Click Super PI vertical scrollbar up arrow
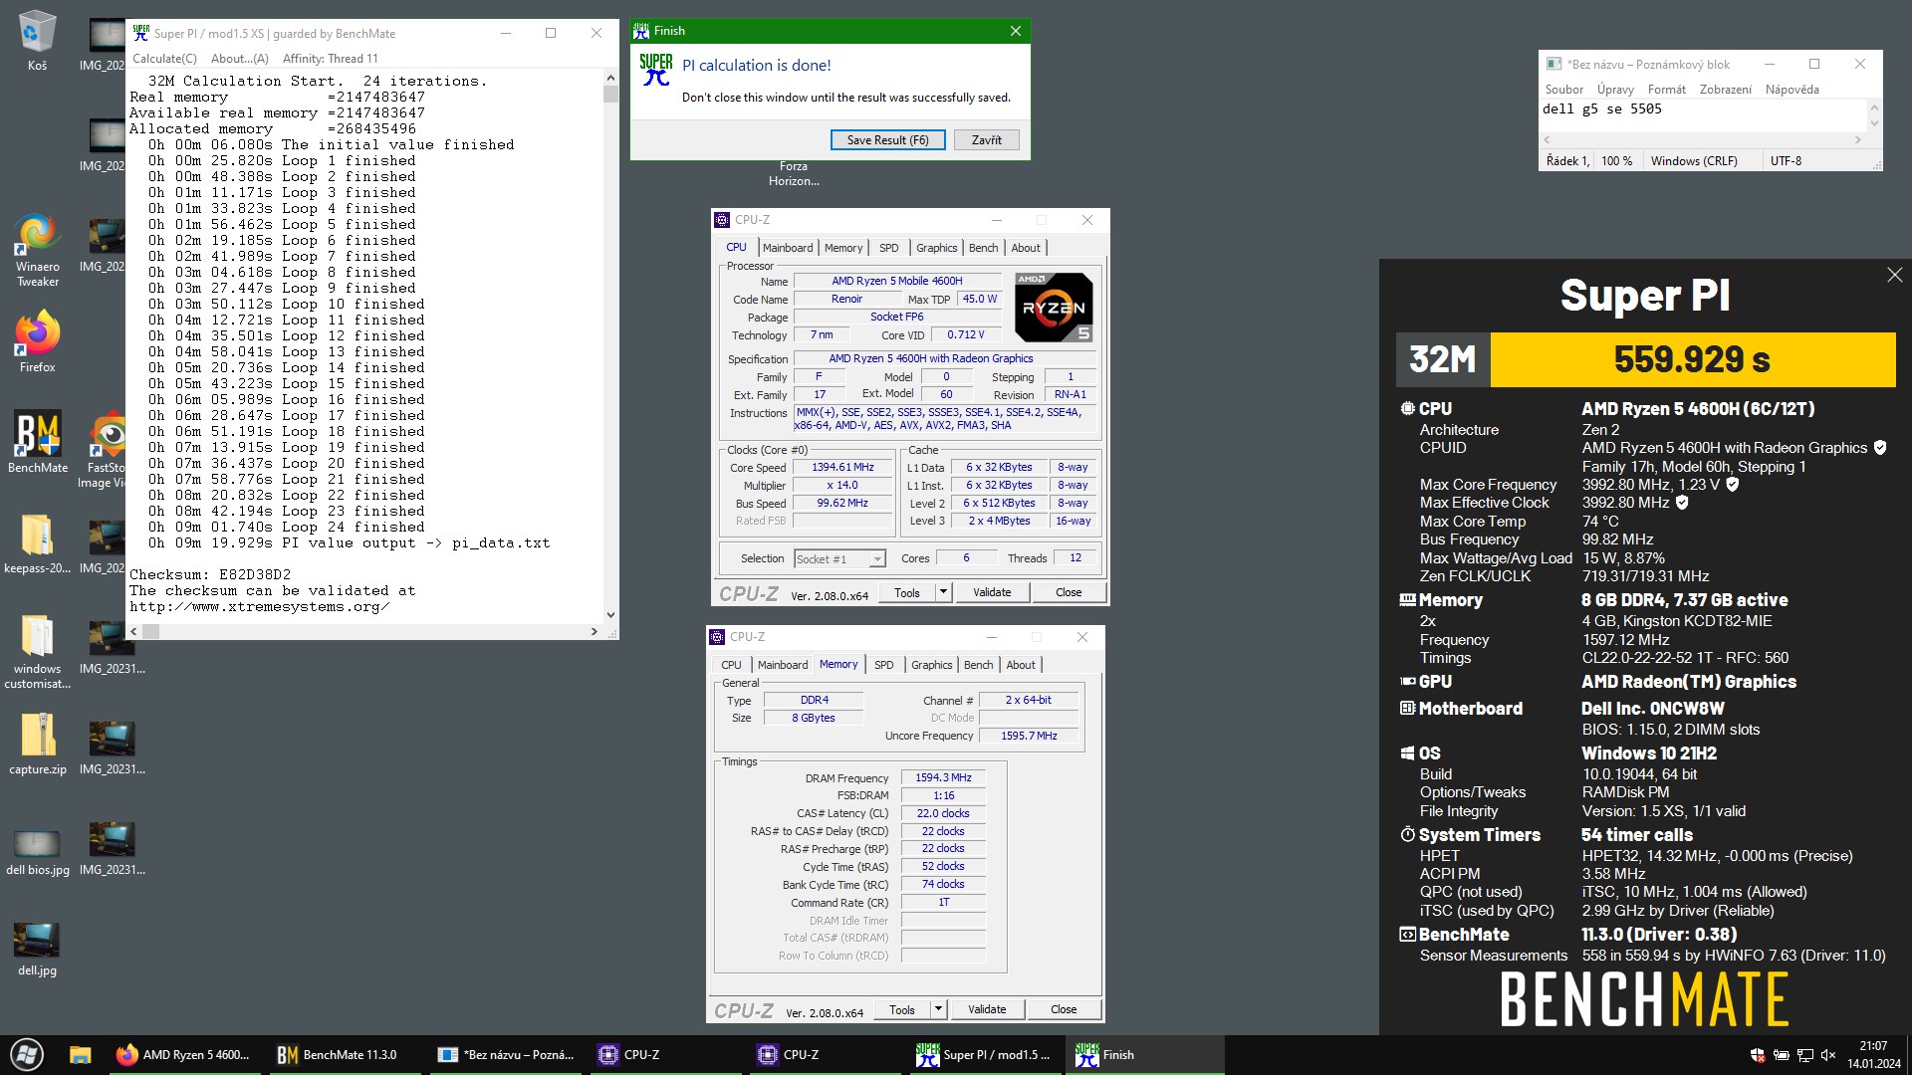This screenshot has width=1912, height=1075. (610, 78)
